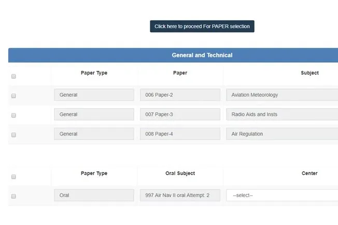This screenshot has width=338, height=225.
Task: Toggle select-all checkbox beside Paper header
Action: (x=13, y=77)
